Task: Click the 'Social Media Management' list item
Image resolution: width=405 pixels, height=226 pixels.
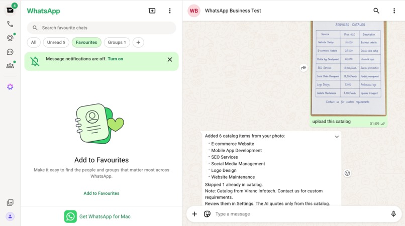Action: point(238,164)
